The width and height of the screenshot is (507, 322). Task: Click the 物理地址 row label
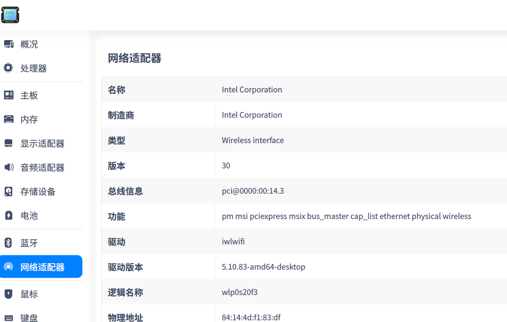point(125,317)
